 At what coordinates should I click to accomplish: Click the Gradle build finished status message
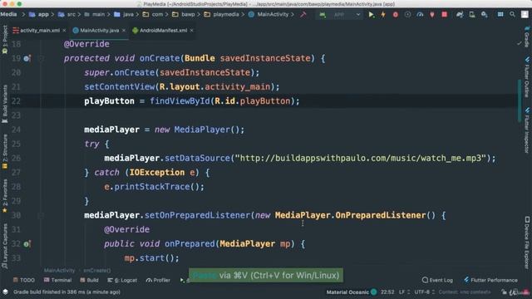(66, 292)
